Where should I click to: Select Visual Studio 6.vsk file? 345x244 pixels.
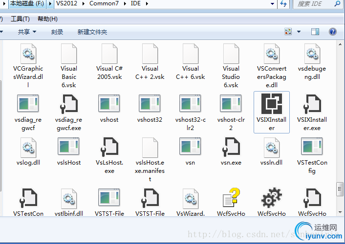pos(231,65)
